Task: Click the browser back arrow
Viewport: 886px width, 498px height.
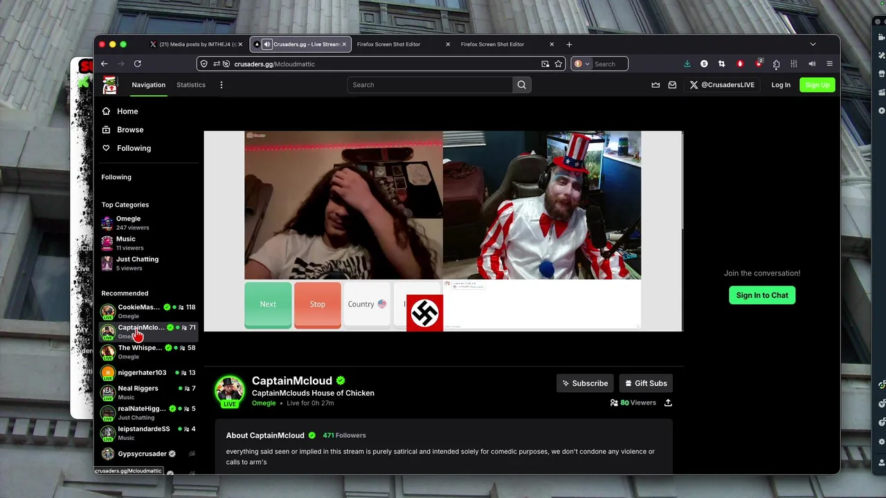Action: 105,64
